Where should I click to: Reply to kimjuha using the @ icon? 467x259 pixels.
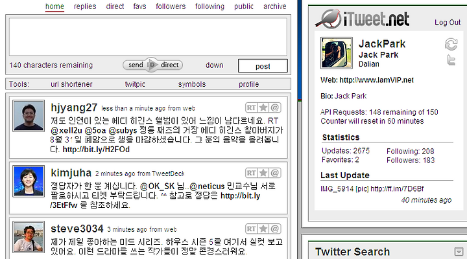[275, 173]
